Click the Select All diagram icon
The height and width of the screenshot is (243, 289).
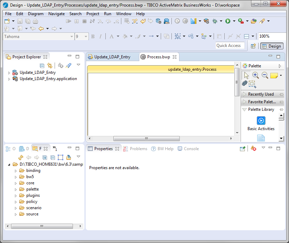(x=177, y=36)
